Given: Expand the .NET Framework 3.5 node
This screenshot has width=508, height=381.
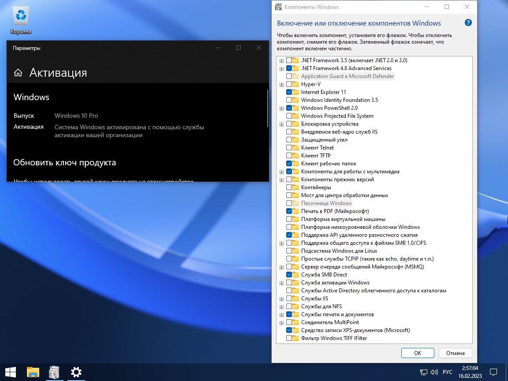Looking at the screenshot, I should [281, 60].
